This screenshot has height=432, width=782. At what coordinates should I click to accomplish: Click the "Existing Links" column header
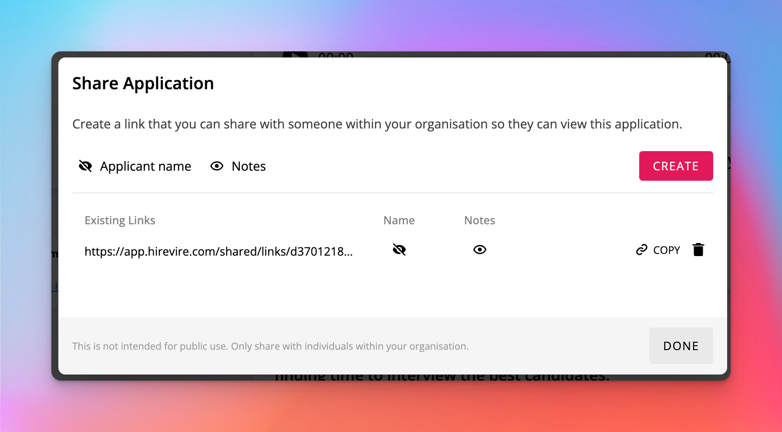click(x=120, y=220)
